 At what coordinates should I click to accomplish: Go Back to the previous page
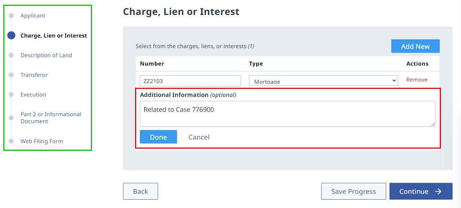[x=141, y=191]
